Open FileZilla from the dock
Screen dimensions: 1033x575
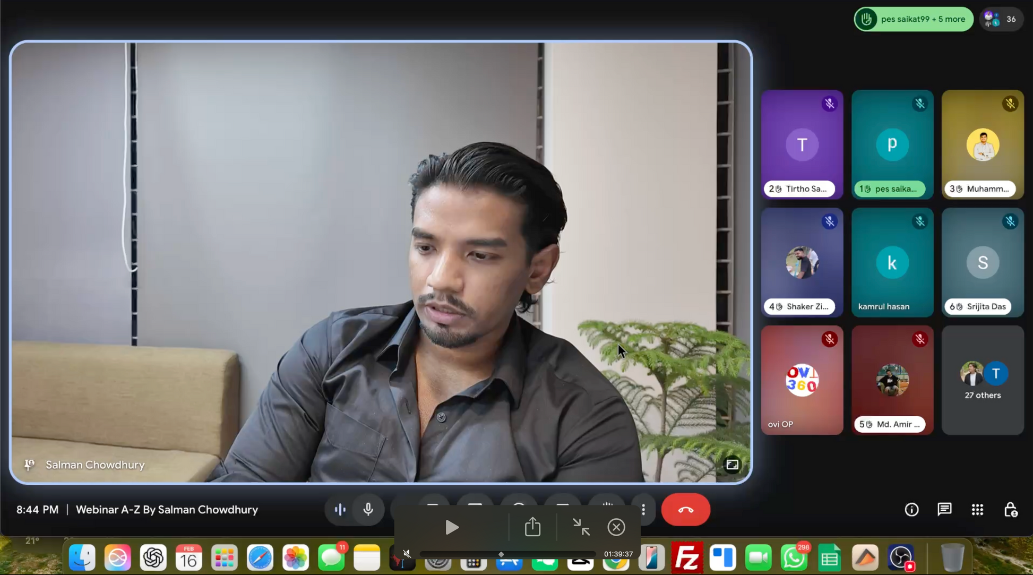pos(687,558)
